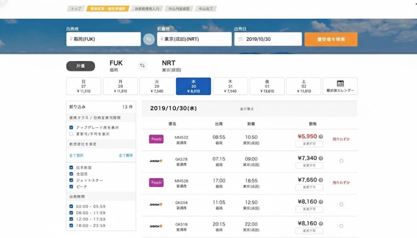This screenshot has height=238, width=417.
Task: Click the Peach logo for flight MM522
Action: point(156,139)
